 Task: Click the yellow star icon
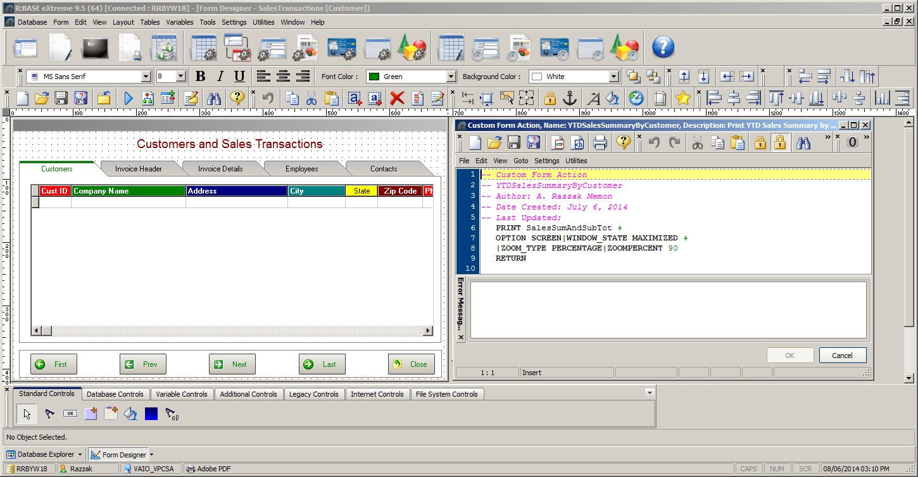pos(682,98)
